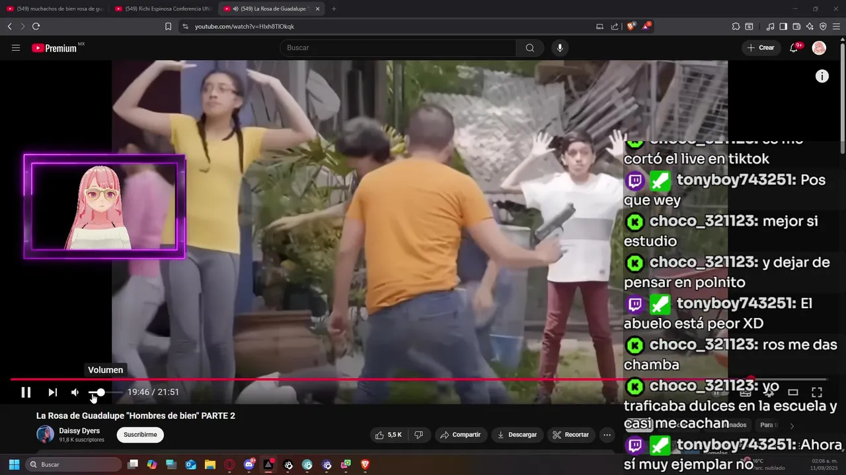Open a new browser tab
846x475 pixels.
[334, 9]
